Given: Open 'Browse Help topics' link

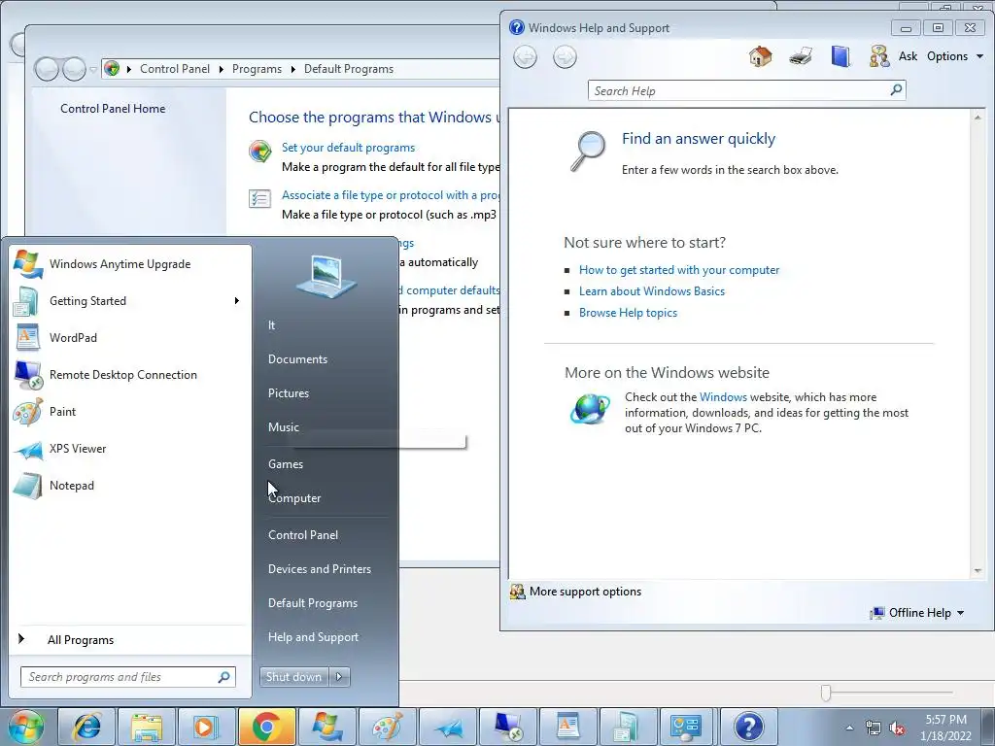Looking at the screenshot, I should 628,313.
